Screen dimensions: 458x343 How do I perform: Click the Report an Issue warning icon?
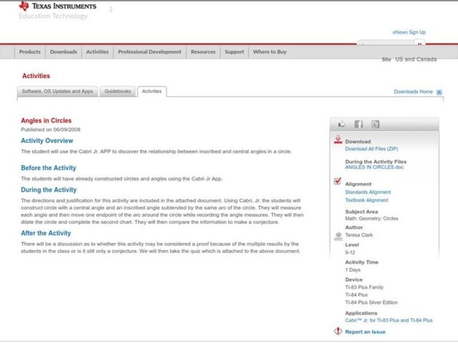[338, 332]
